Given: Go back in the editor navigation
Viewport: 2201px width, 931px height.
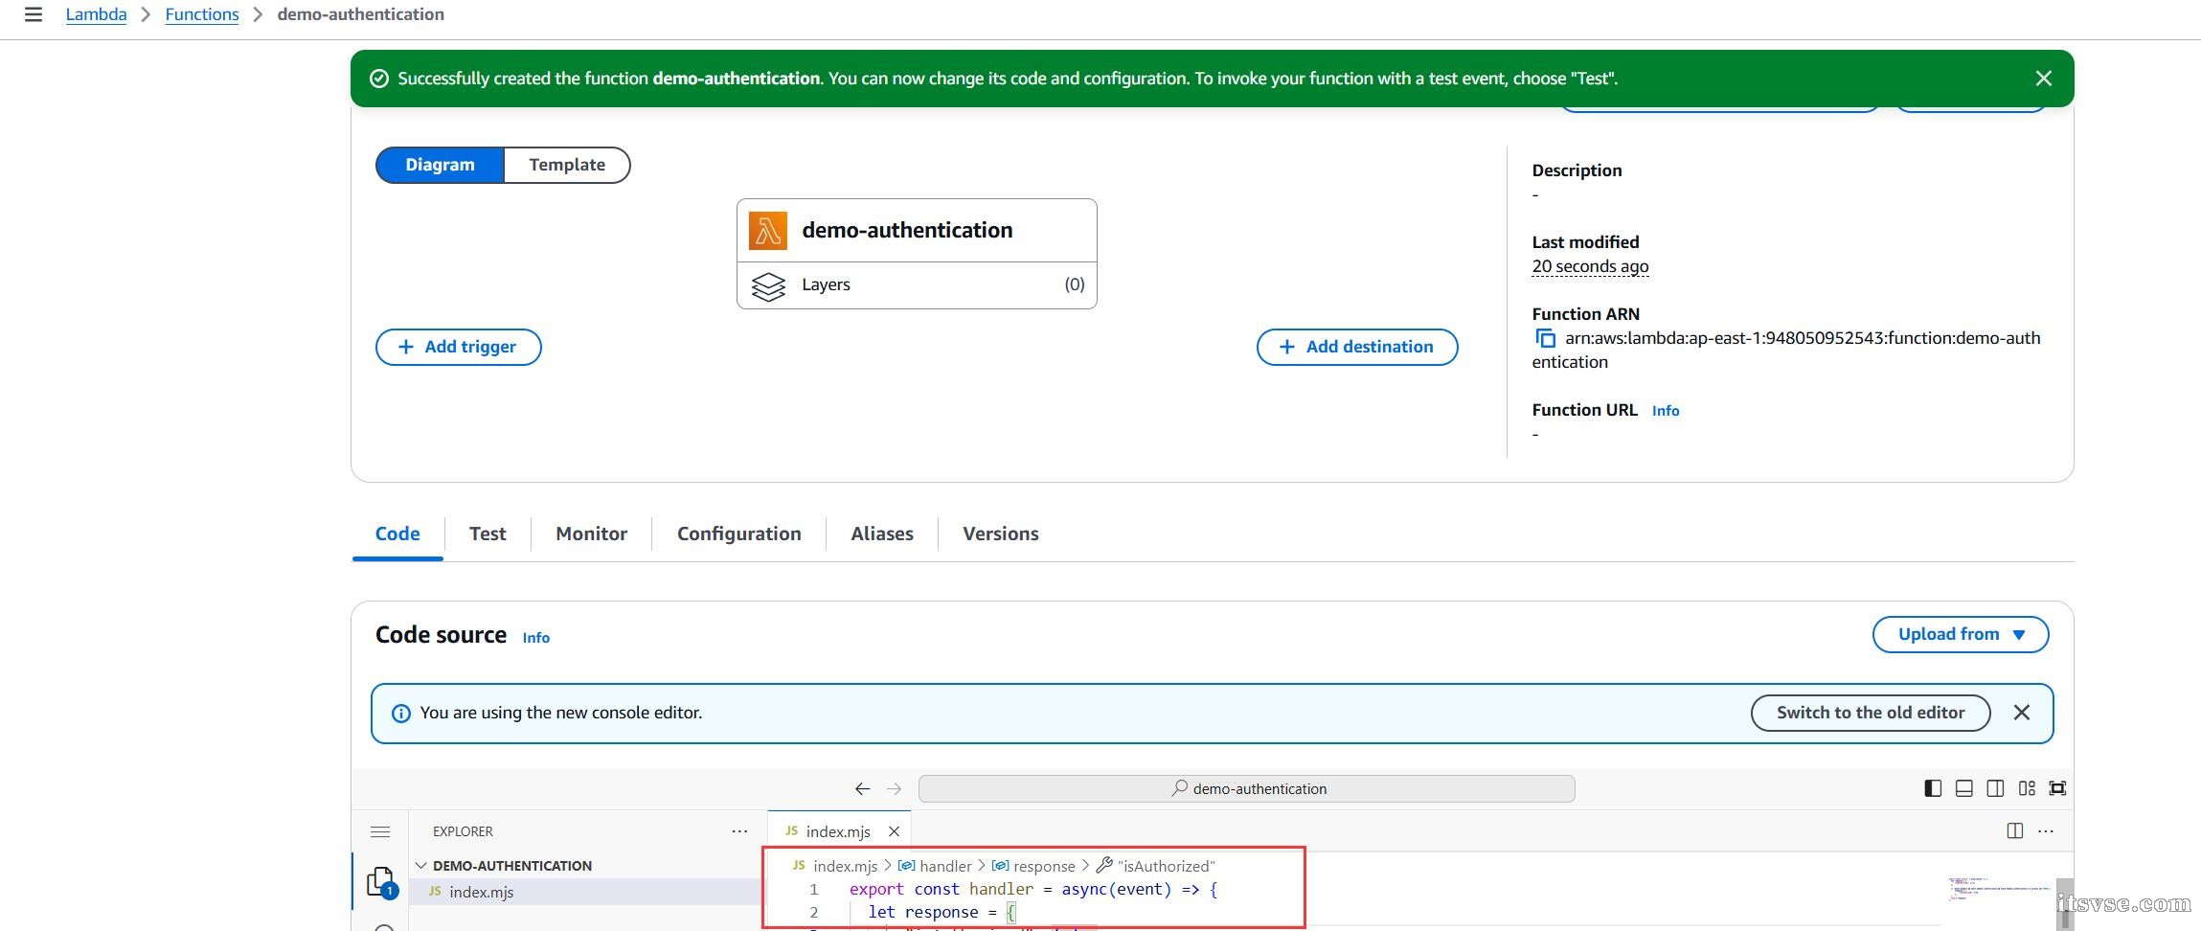Looking at the screenshot, I should pos(862,788).
